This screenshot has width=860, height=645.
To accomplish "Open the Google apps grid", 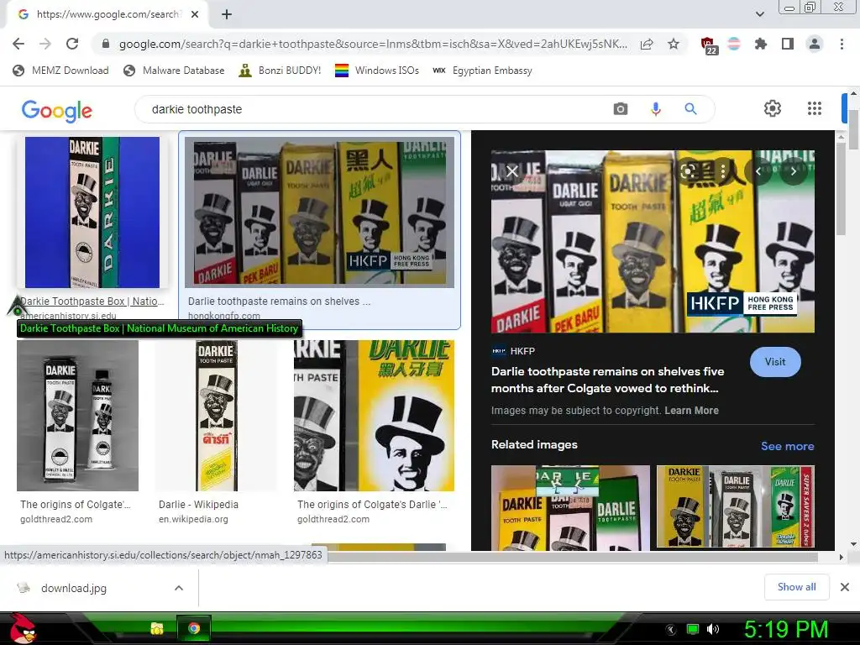I will pyautogui.click(x=815, y=108).
